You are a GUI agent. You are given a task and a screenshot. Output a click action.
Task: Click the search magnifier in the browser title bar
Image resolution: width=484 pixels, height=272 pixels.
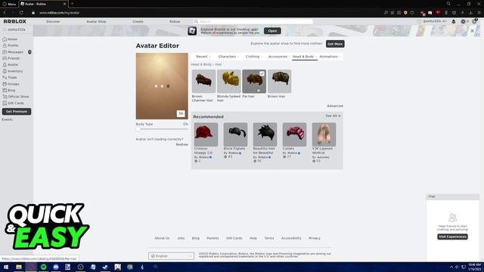[448, 4]
